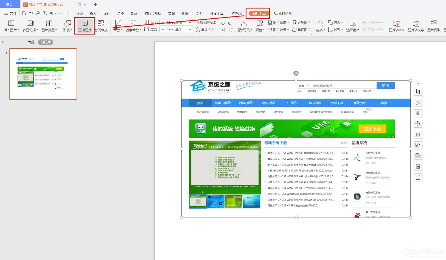Click the Save icon in quick toolbar
The image size is (446, 260).
point(24,13)
